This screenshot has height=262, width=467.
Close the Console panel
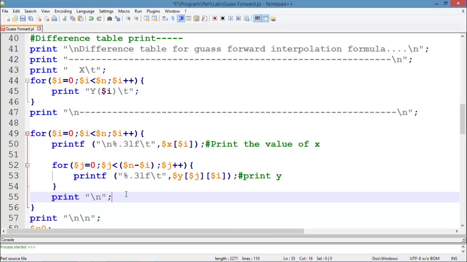click(464, 240)
